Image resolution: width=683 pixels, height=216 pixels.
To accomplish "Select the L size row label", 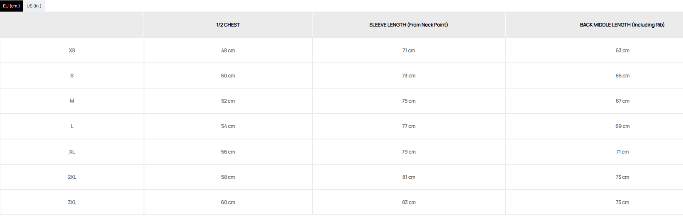I will 72,126.
